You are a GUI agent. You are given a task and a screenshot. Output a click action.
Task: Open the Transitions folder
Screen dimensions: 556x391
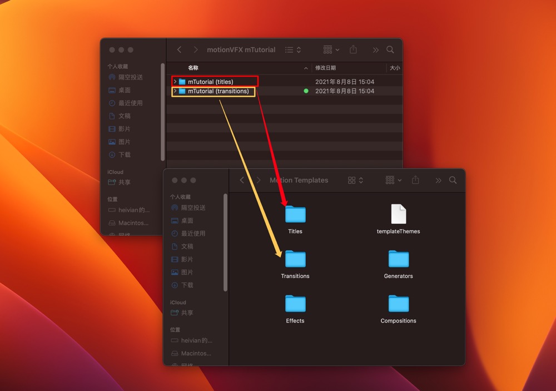click(x=295, y=260)
